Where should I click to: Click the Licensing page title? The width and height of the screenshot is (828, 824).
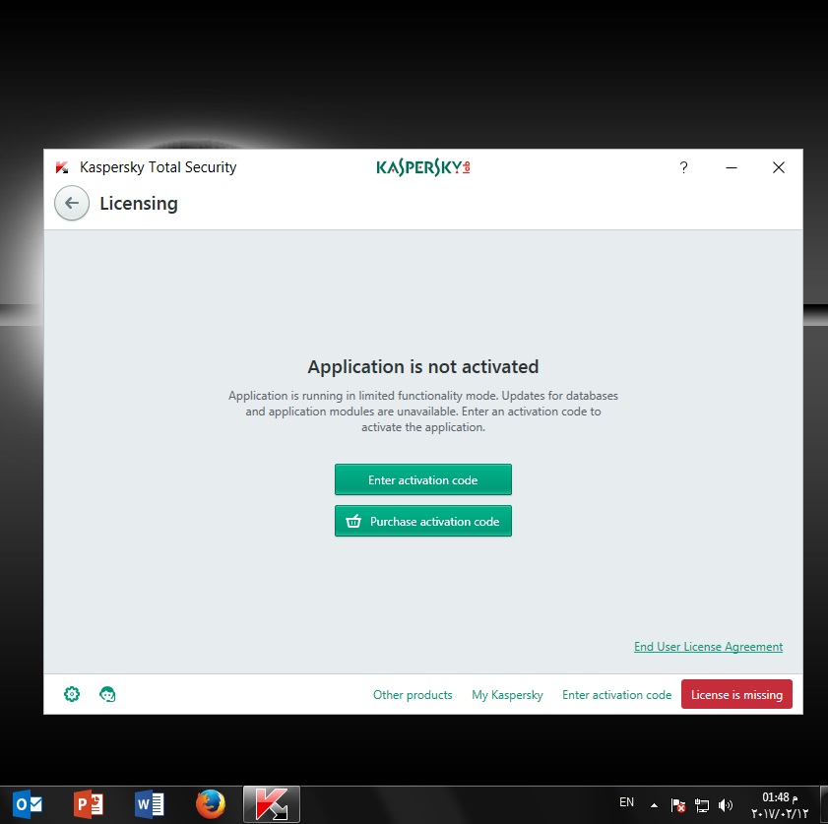(x=139, y=203)
